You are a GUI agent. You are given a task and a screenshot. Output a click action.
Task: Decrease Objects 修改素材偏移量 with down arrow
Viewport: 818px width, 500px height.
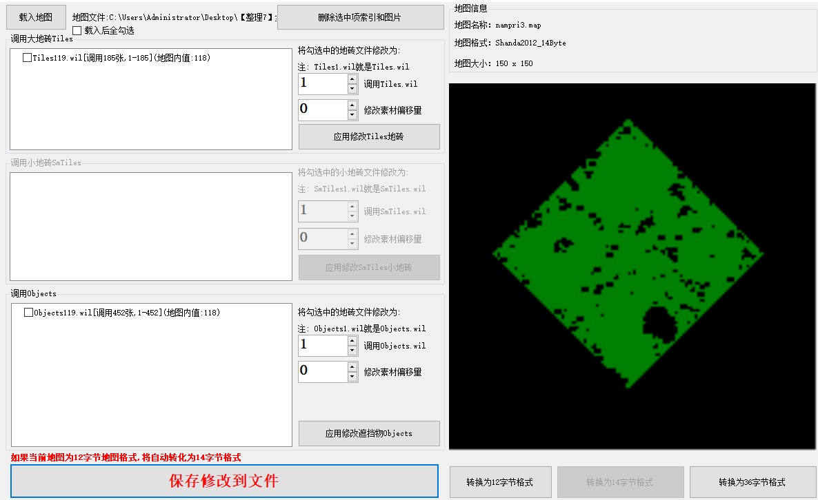pos(352,377)
